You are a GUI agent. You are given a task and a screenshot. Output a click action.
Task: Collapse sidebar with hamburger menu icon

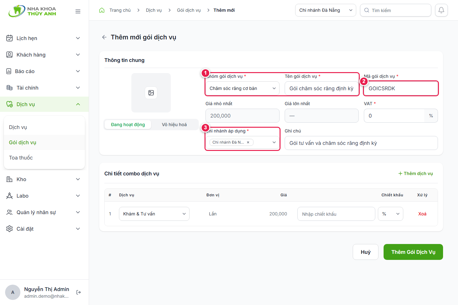[x=78, y=11]
